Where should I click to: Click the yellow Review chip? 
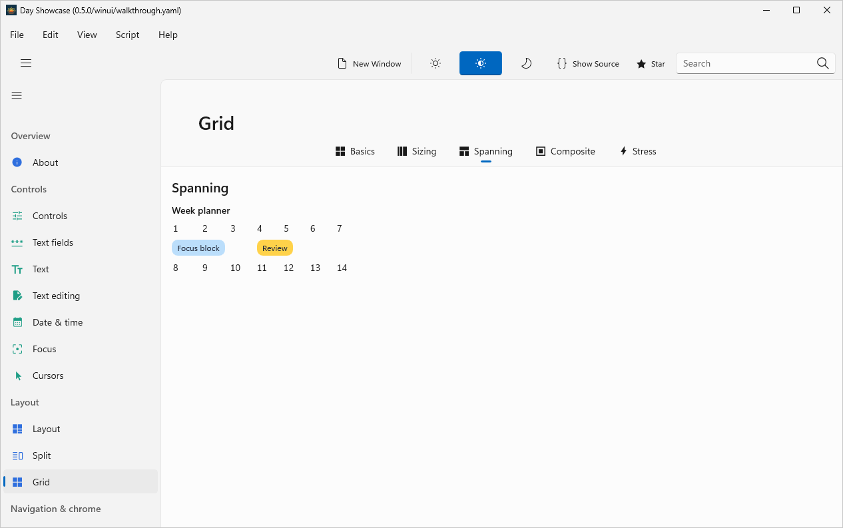click(275, 248)
